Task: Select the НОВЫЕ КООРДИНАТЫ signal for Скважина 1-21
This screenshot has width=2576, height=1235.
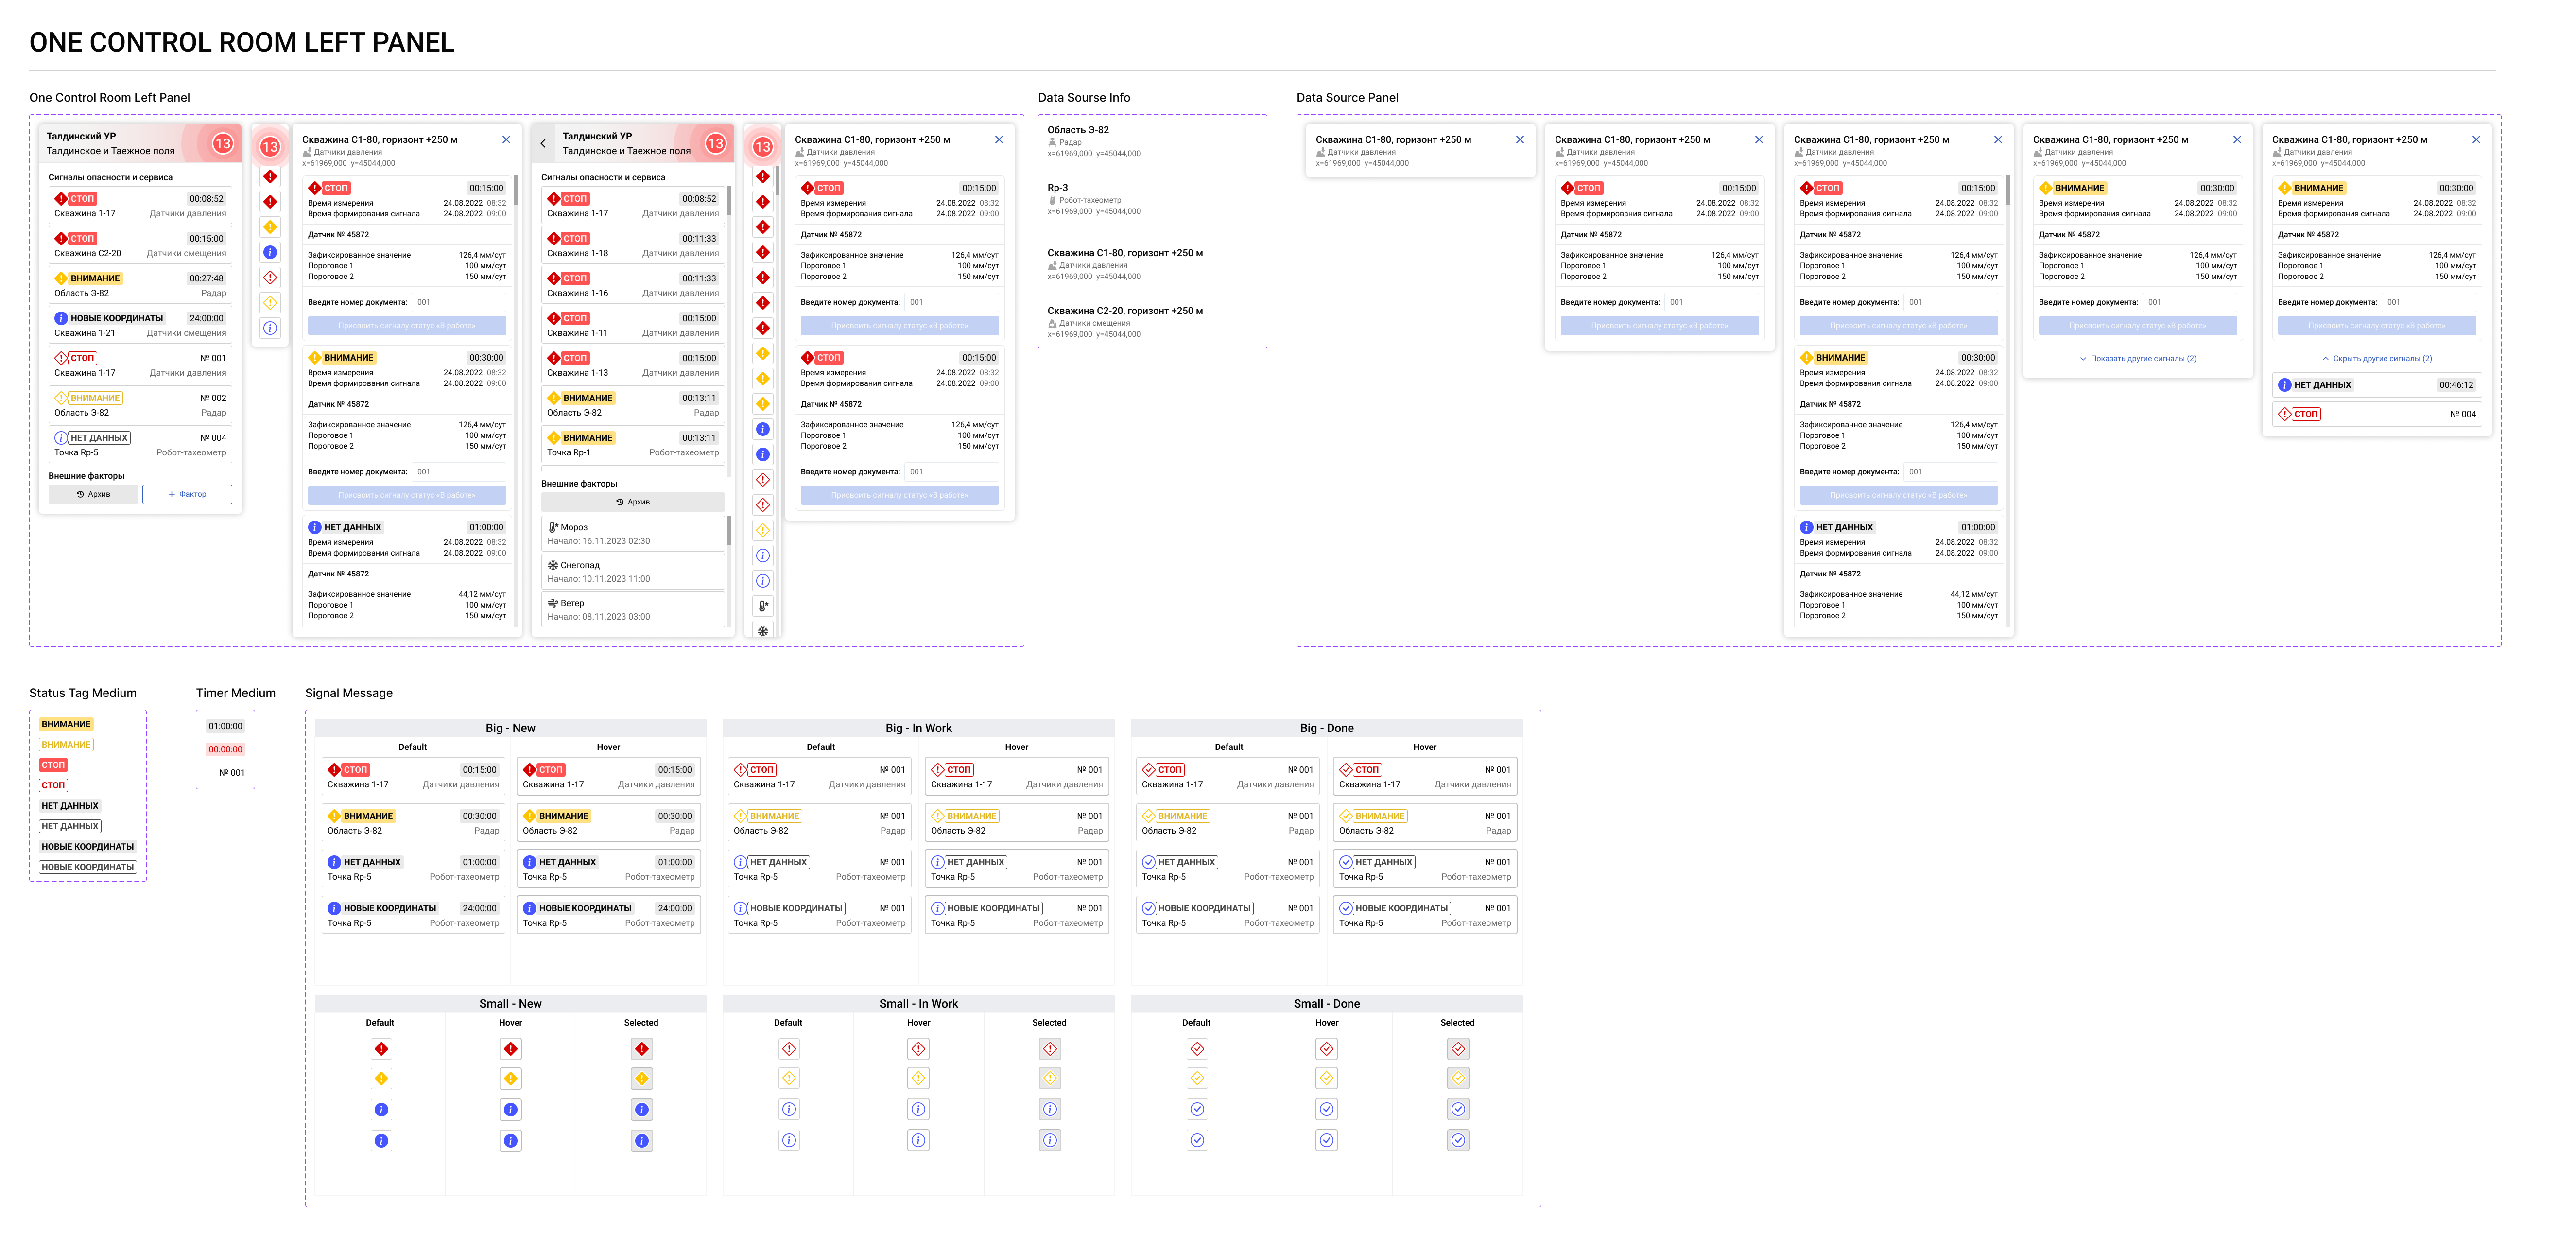Action: [x=140, y=325]
